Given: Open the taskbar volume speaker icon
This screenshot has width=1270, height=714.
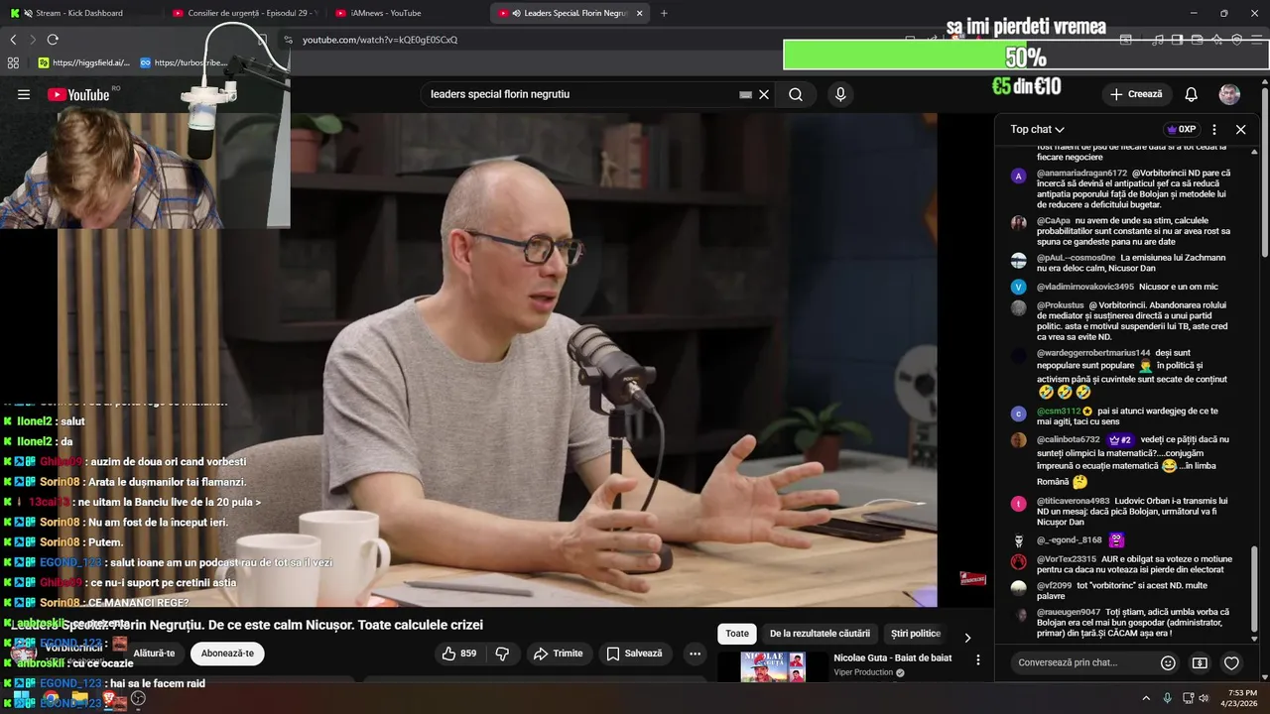Looking at the screenshot, I should coord(1204,698).
